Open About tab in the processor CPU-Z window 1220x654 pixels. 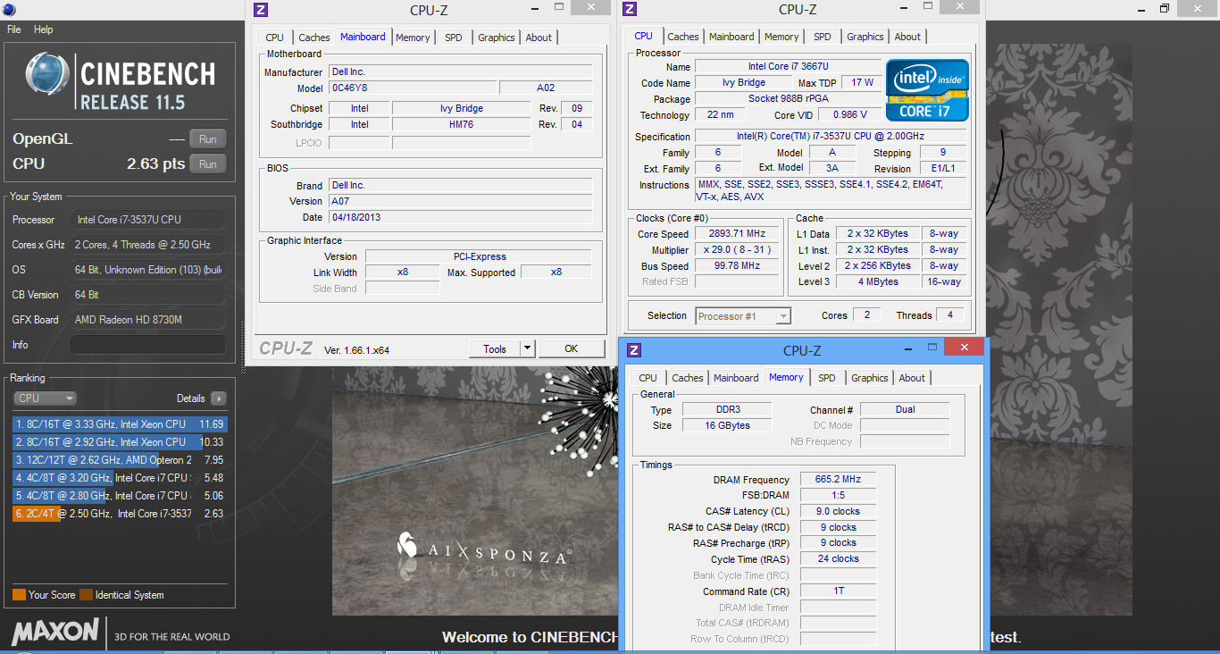907,37
